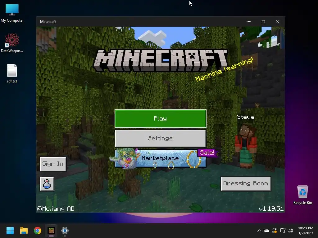
Task: Open the Dressing Room
Action: click(x=246, y=183)
